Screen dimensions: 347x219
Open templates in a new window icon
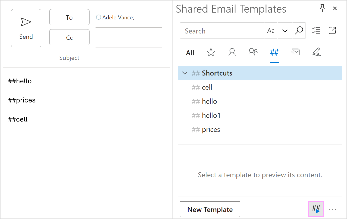click(332, 30)
